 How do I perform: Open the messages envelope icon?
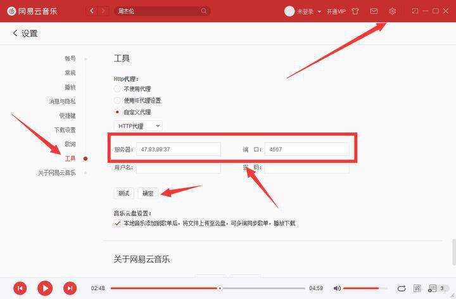(374, 11)
